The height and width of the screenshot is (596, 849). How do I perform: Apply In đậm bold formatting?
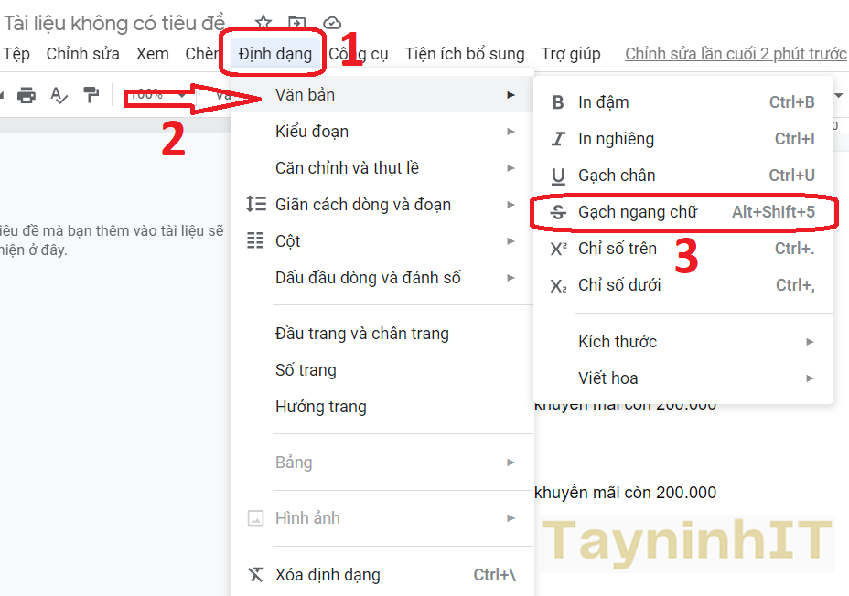[x=603, y=102]
